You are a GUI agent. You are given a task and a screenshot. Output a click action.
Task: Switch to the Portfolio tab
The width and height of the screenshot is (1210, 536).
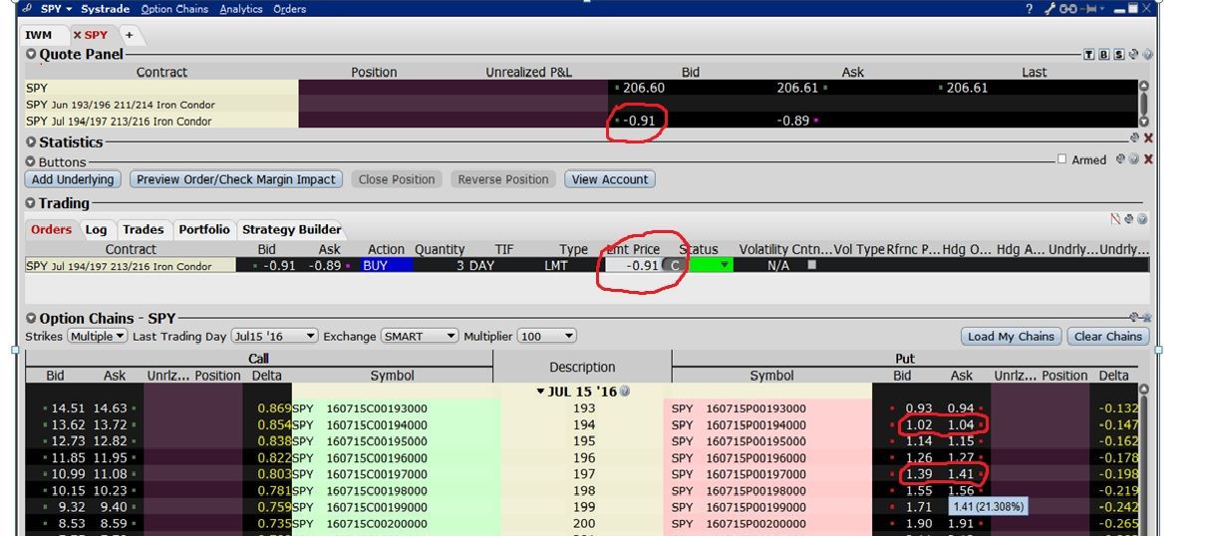(x=204, y=229)
